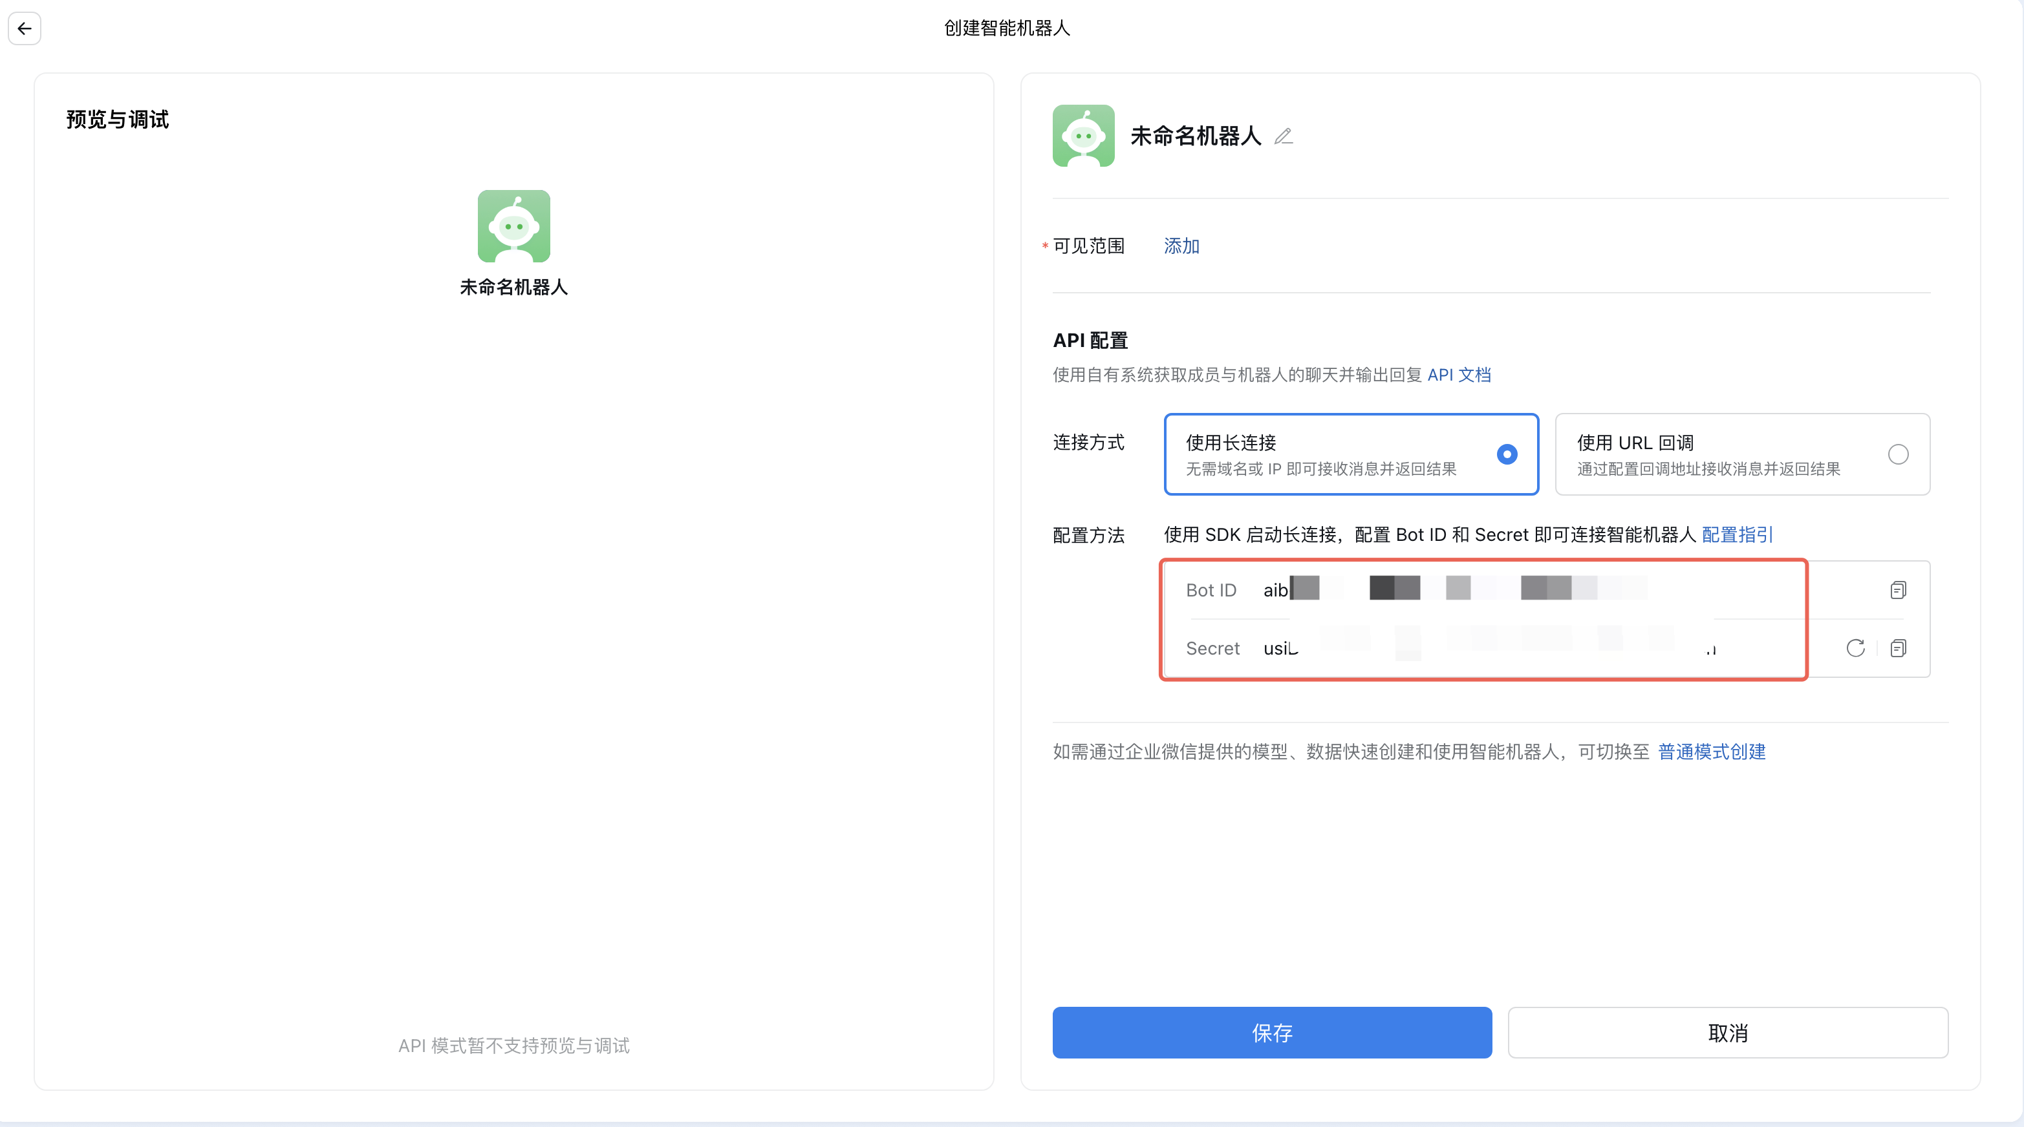2024x1127 pixels.
Task: Open the API 文档 documentation link
Action: click(1459, 375)
